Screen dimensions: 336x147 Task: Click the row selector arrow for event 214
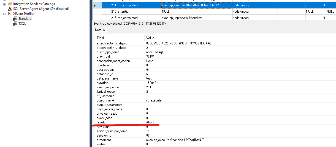(x=95, y=5)
